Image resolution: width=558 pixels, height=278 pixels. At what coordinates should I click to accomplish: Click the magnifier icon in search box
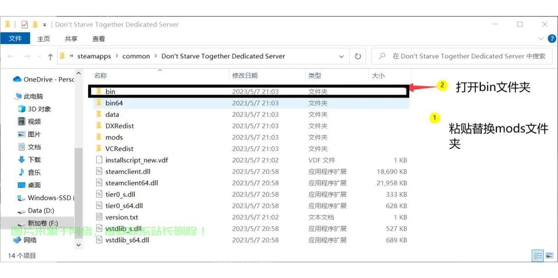pyautogui.click(x=382, y=56)
